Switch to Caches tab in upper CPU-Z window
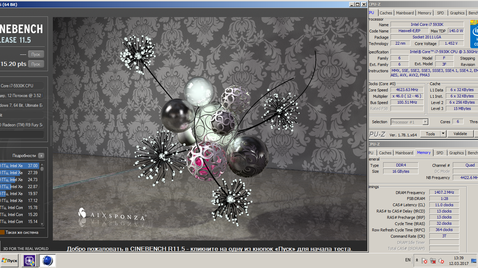 coord(386,13)
